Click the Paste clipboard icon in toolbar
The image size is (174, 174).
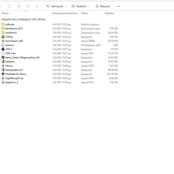[x=9, y=6]
